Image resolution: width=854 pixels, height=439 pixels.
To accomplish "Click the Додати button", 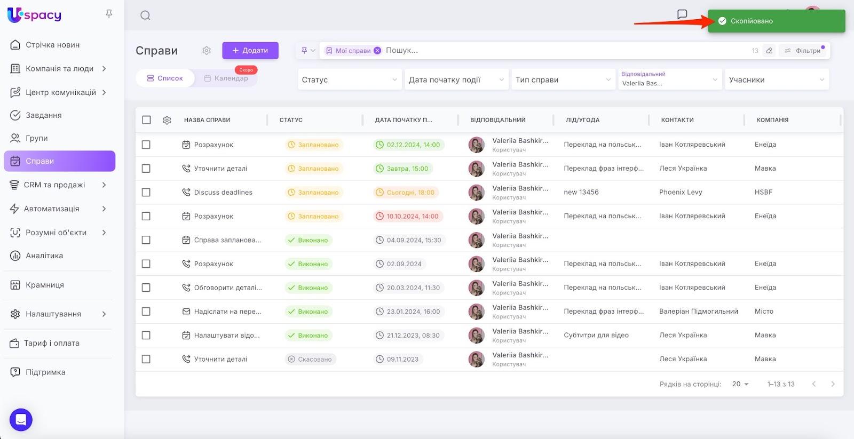I will (250, 51).
